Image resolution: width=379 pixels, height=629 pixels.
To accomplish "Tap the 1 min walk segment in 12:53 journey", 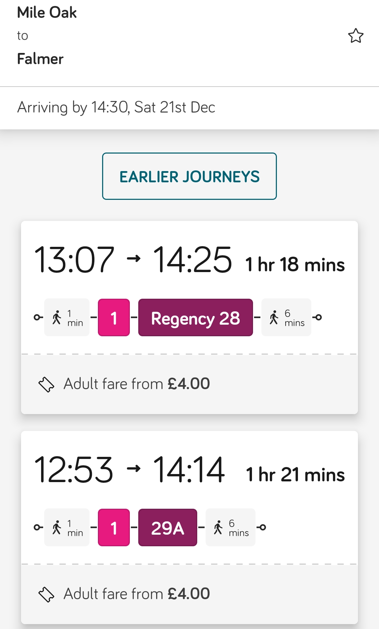I will tap(67, 527).
